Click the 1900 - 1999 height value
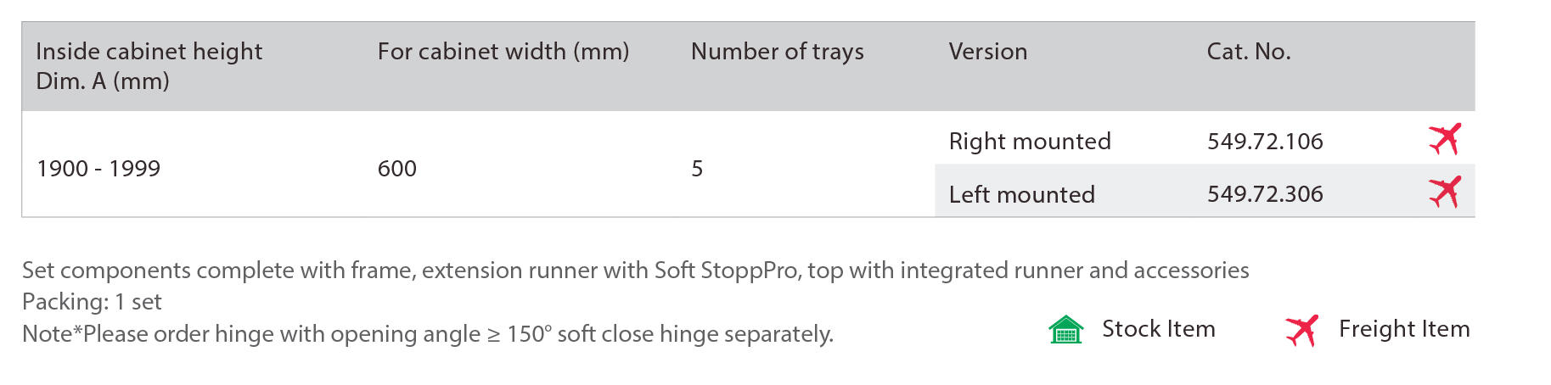This screenshot has width=1551, height=385. [x=98, y=168]
